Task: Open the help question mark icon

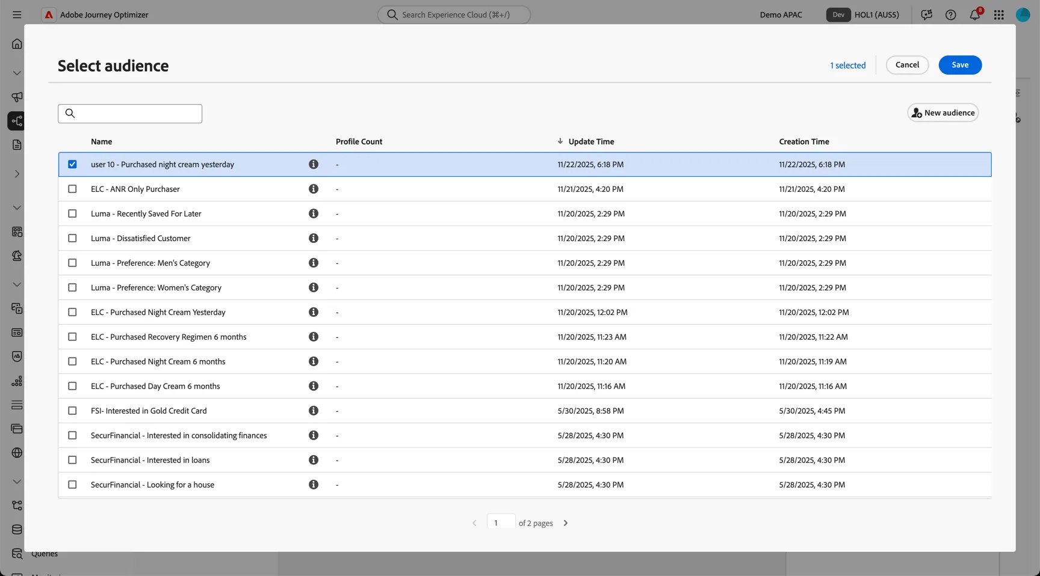Action: click(950, 14)
